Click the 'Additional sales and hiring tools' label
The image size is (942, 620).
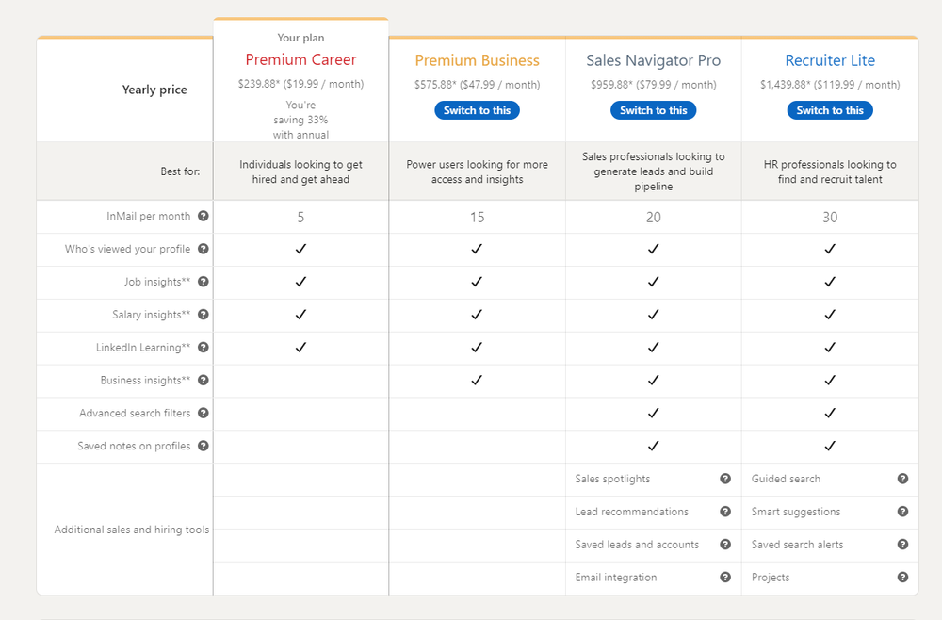pyautogui.click(x=132, y=530)
